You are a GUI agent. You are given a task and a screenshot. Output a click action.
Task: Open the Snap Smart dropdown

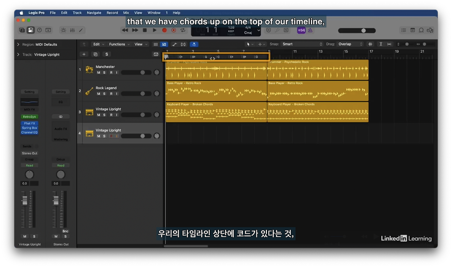point(302,44)
